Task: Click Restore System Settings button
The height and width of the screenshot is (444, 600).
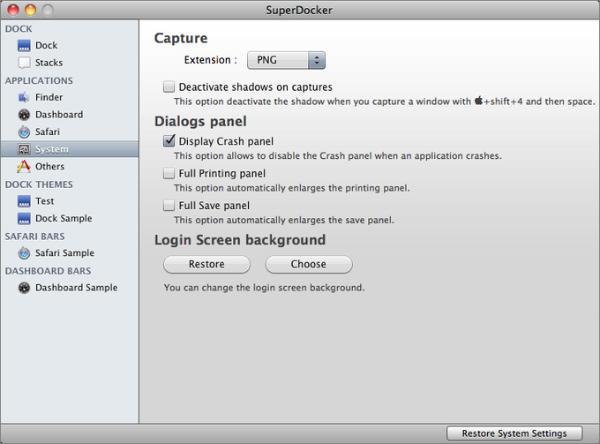Action: pos(514,433)
